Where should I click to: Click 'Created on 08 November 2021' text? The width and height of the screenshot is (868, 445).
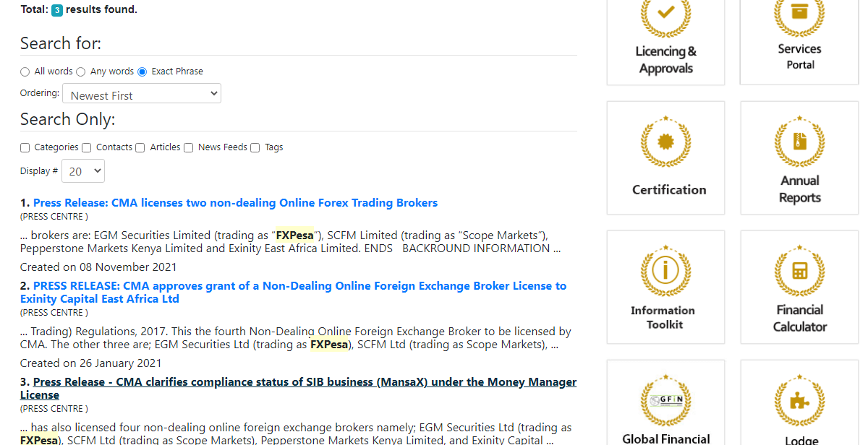[x=98, y=267]
